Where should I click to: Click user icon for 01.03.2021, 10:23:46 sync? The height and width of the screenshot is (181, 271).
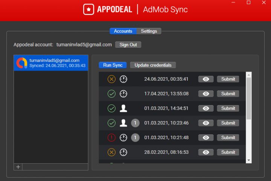[x=123, y=123]
